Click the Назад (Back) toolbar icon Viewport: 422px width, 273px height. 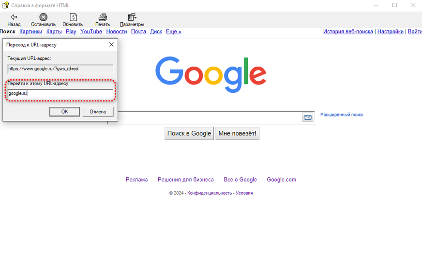click(x=14, y=17)
